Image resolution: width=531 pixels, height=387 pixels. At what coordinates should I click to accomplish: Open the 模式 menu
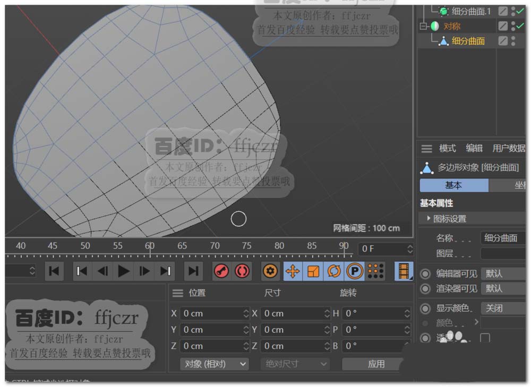click(x=447, y=149)
